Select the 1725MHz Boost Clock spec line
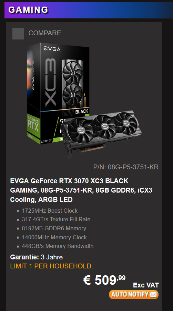 pos(50,211)
